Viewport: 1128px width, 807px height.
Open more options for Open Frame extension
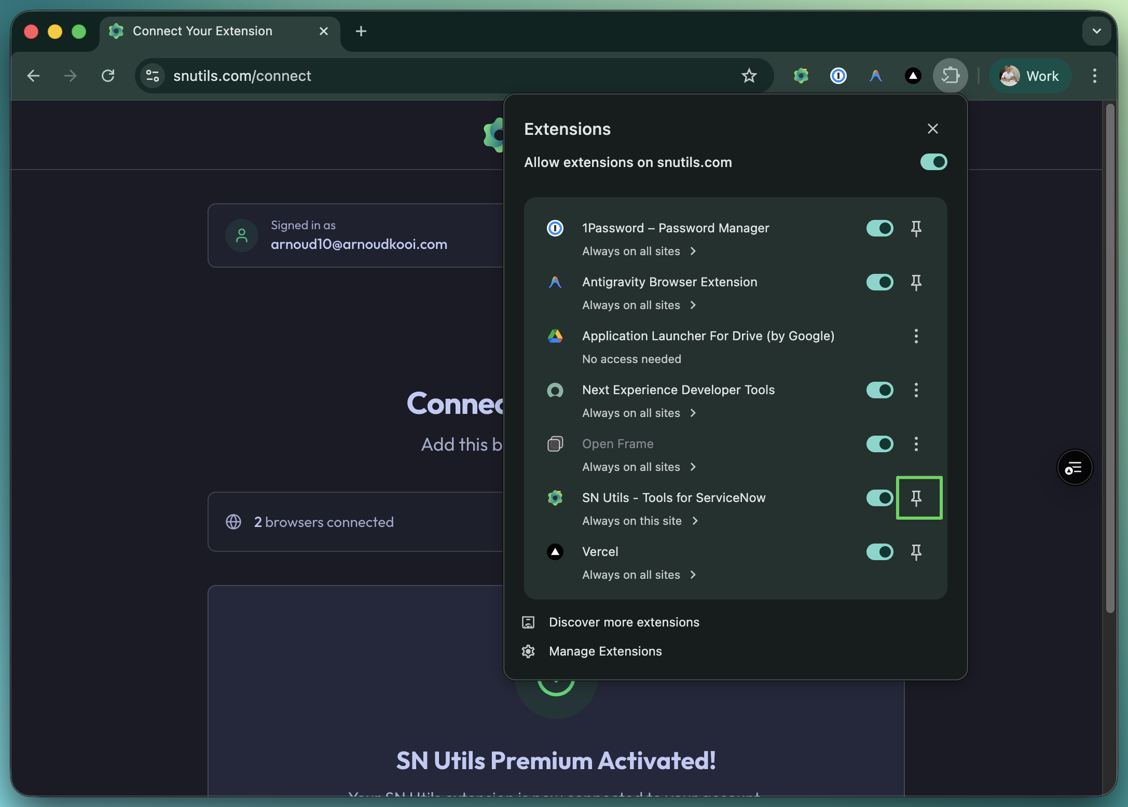[916, 444]
